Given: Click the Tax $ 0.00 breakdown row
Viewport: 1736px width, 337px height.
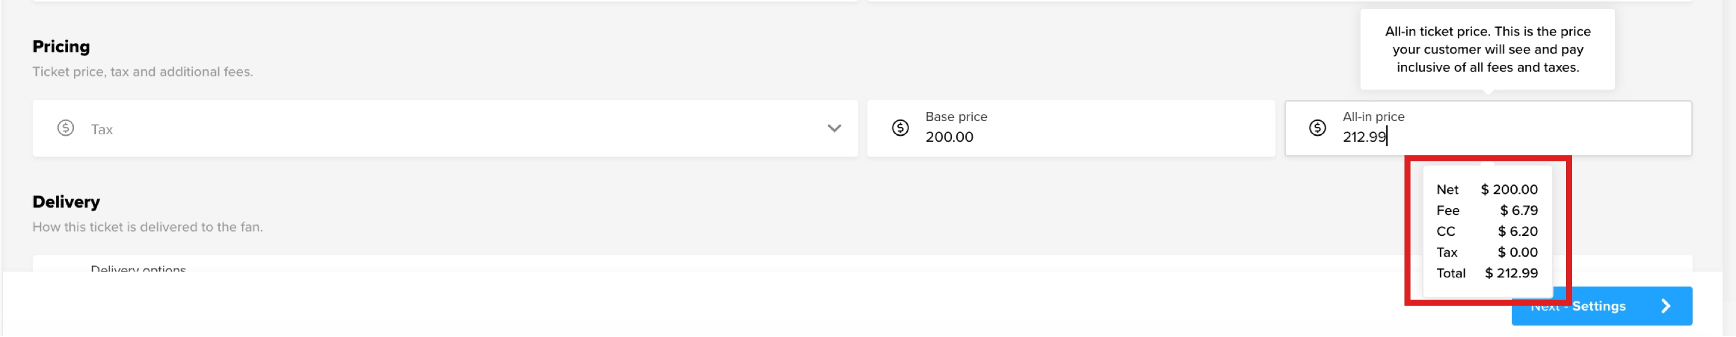Looking at the screenshot, I should pos(1486,252).
